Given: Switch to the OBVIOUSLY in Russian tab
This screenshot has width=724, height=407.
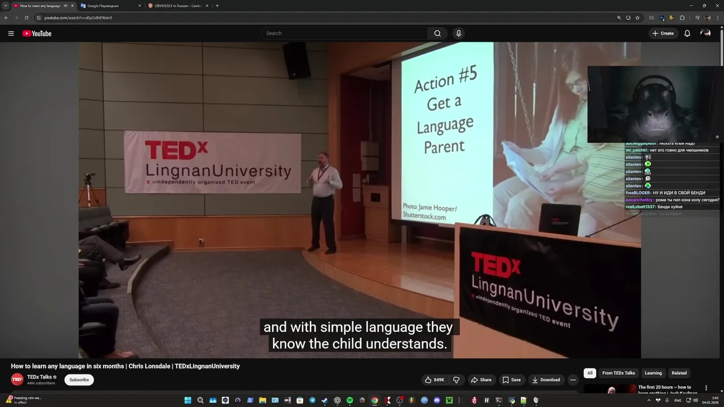Looking at the screenshot, I should 178,6.
